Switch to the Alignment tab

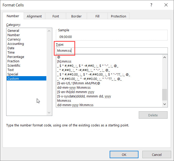pos(34,16)
